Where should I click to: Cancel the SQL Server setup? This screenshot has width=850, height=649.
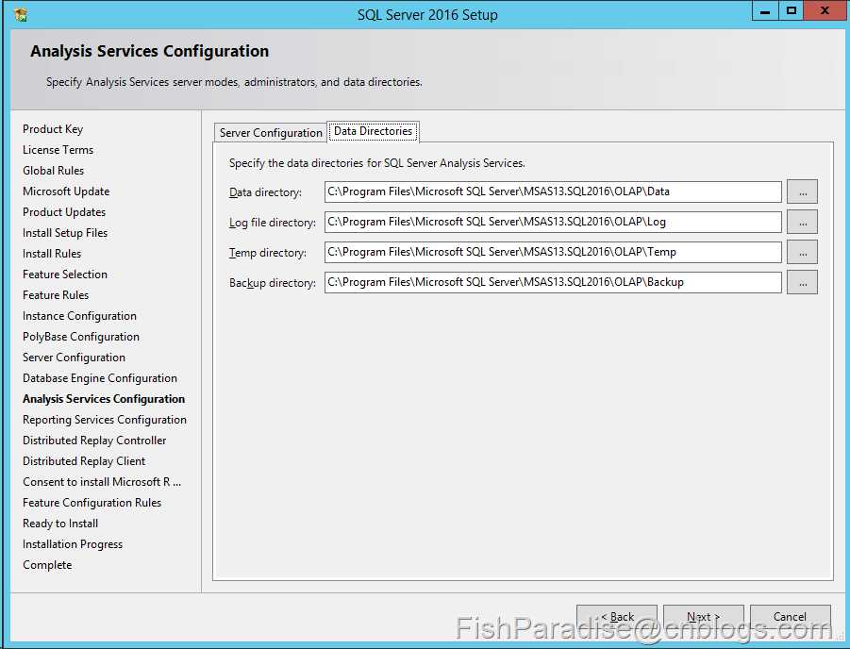(791, 617)
